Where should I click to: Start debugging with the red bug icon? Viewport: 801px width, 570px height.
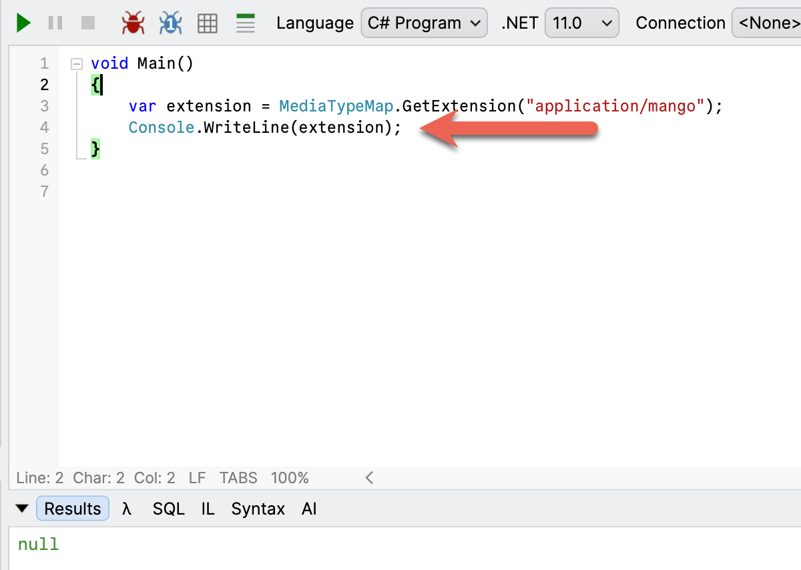(133, 23)
